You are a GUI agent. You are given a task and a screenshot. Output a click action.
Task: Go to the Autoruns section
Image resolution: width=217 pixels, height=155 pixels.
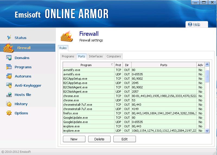click(23, 76)
